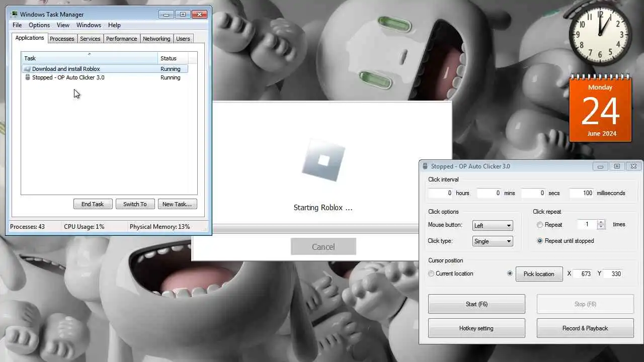Select the Repeat until stopped radio button

click(x=540, y=241)
